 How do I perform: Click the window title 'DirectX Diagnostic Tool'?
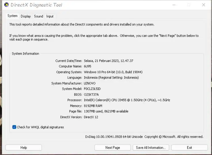(x=36, y=5)
